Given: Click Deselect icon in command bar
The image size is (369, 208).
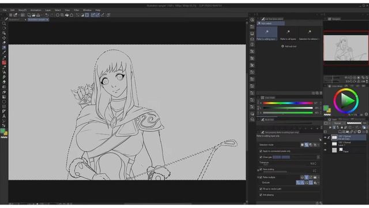Looking at the screenshot, I should point(77,15).
